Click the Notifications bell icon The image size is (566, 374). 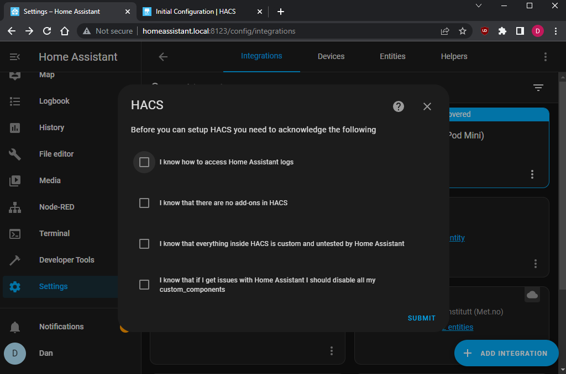[x=15, y=327]
